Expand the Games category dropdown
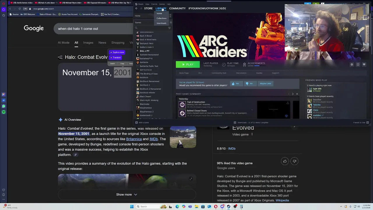 [171, 22]
